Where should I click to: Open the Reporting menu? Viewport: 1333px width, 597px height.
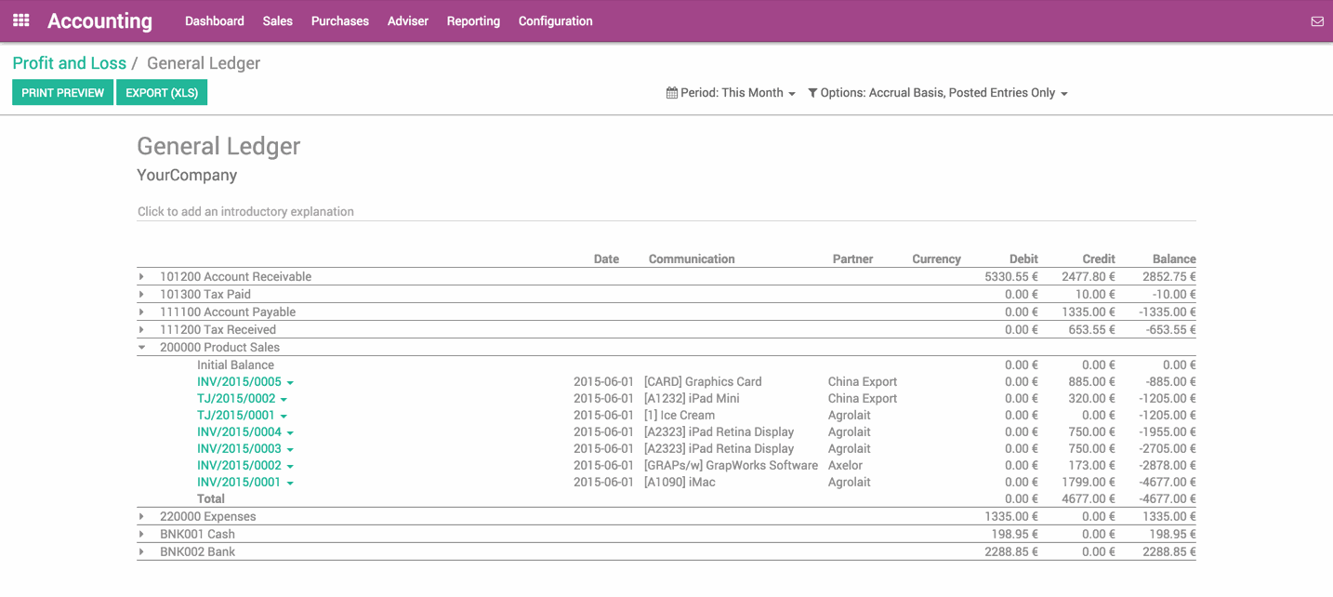point(473,21)
